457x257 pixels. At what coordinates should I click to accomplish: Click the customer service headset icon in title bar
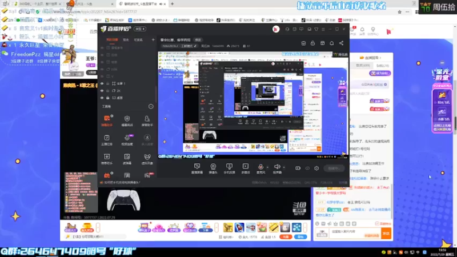(x=287, y=29)
